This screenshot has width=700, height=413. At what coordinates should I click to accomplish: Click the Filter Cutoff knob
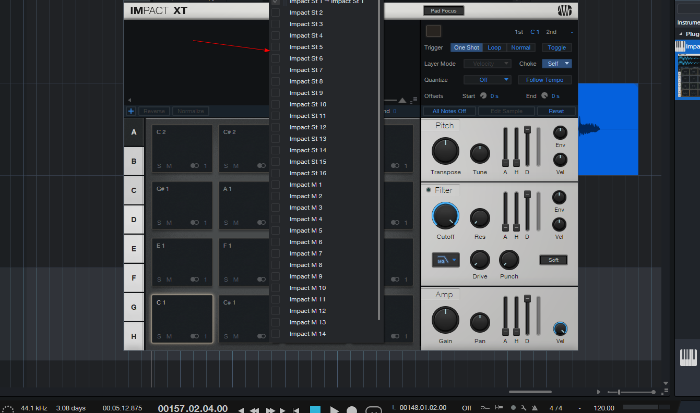point(445,215)
